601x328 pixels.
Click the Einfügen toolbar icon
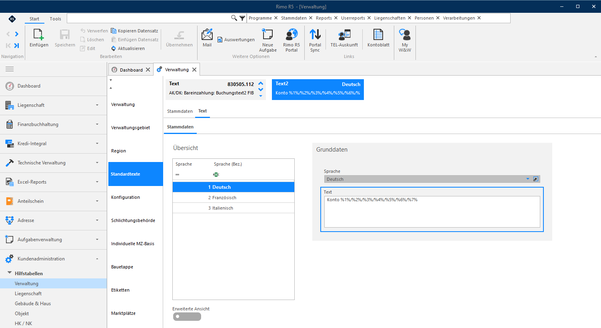(39, 35)
